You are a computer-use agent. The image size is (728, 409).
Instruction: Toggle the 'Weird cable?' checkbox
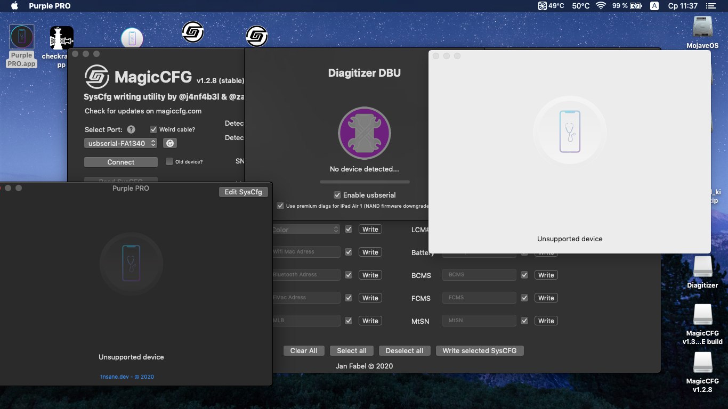point(153,129)
